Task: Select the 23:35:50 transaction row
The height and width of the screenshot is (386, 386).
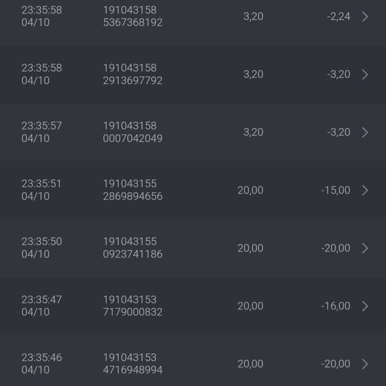Action: click(x=193, y=248)
